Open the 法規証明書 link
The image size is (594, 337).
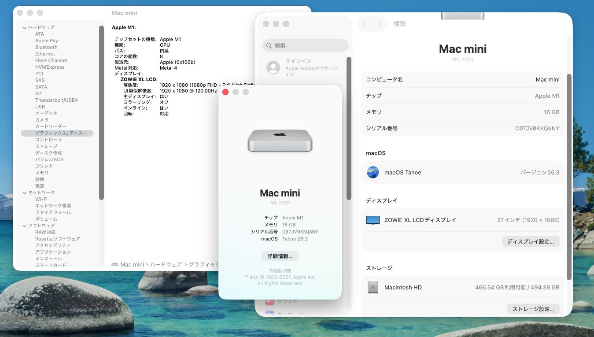pos(280,270)
